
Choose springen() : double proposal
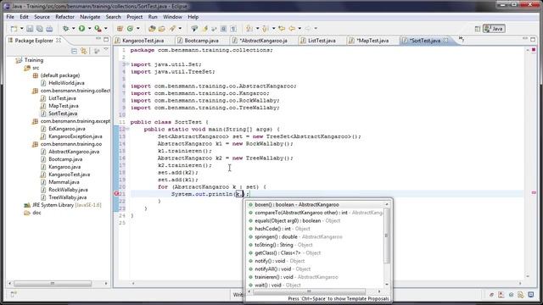(x=316, y=237)
